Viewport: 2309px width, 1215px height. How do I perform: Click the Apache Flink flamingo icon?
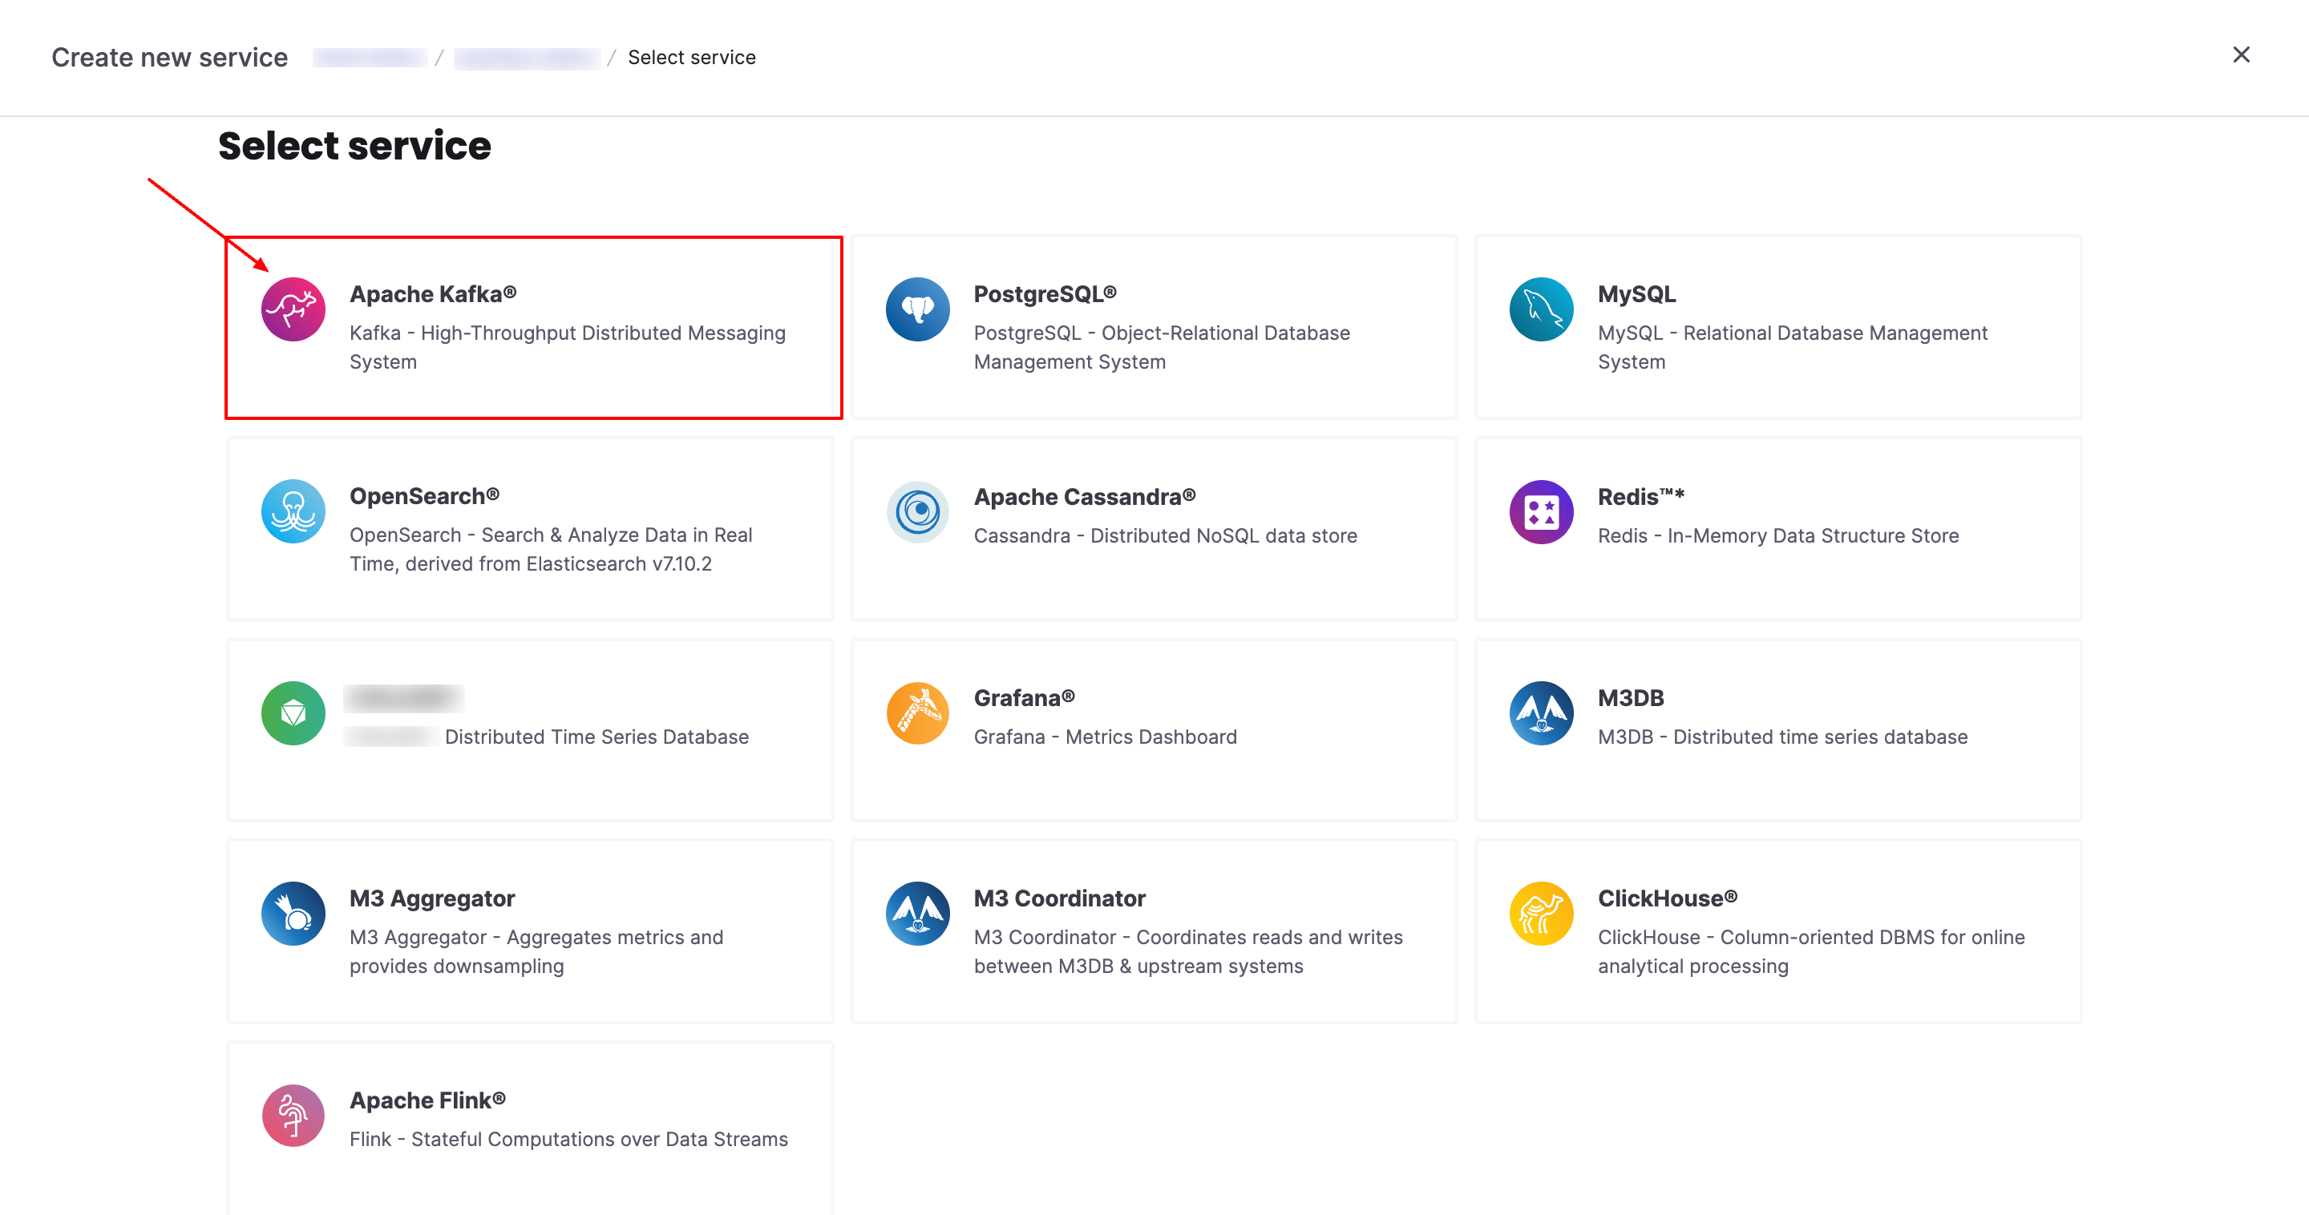click(x=293, y=1116)
